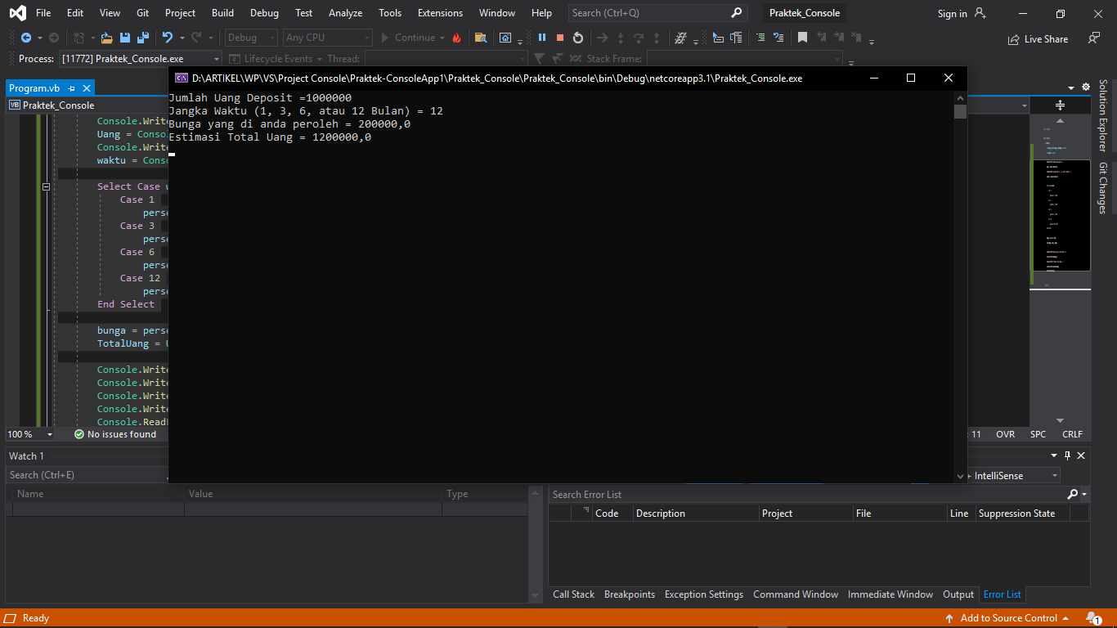Click the Exception Settings tab
Image resolution: width=1117 pixels, height=628 pixels.
(x=704, y=594)
